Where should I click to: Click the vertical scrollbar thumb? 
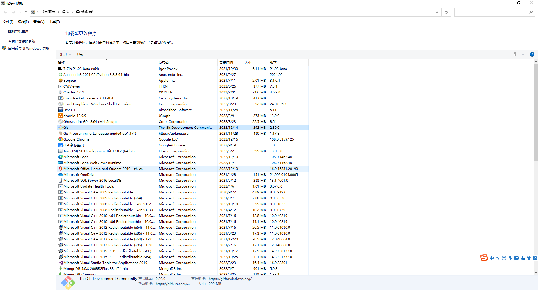click(x=536, y=113)
